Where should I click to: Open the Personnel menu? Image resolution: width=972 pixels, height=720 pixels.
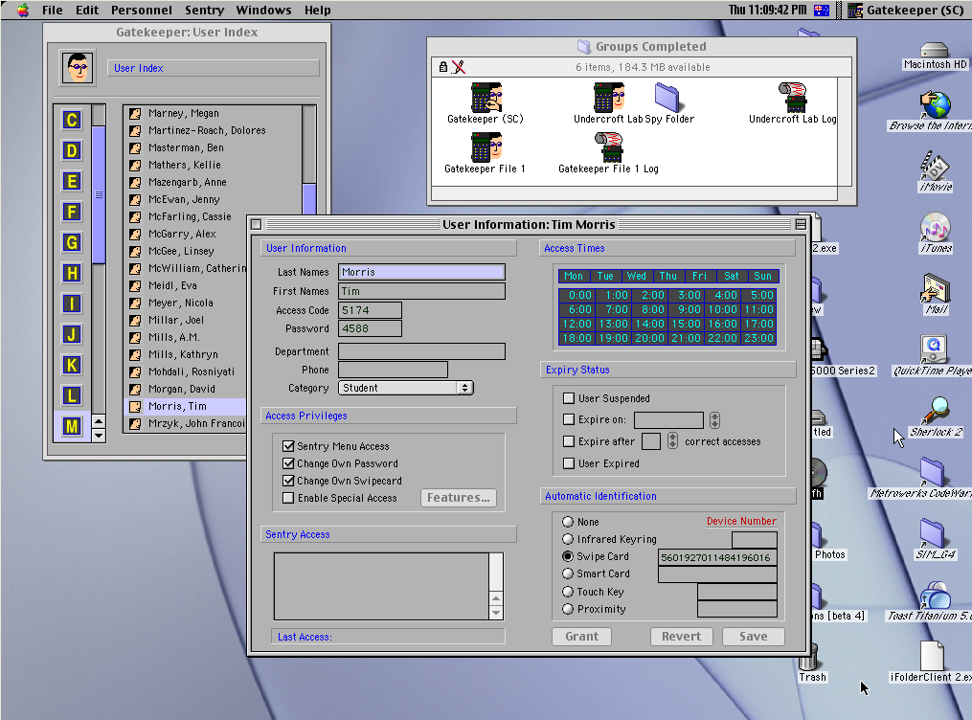click(x=142, y=10)
